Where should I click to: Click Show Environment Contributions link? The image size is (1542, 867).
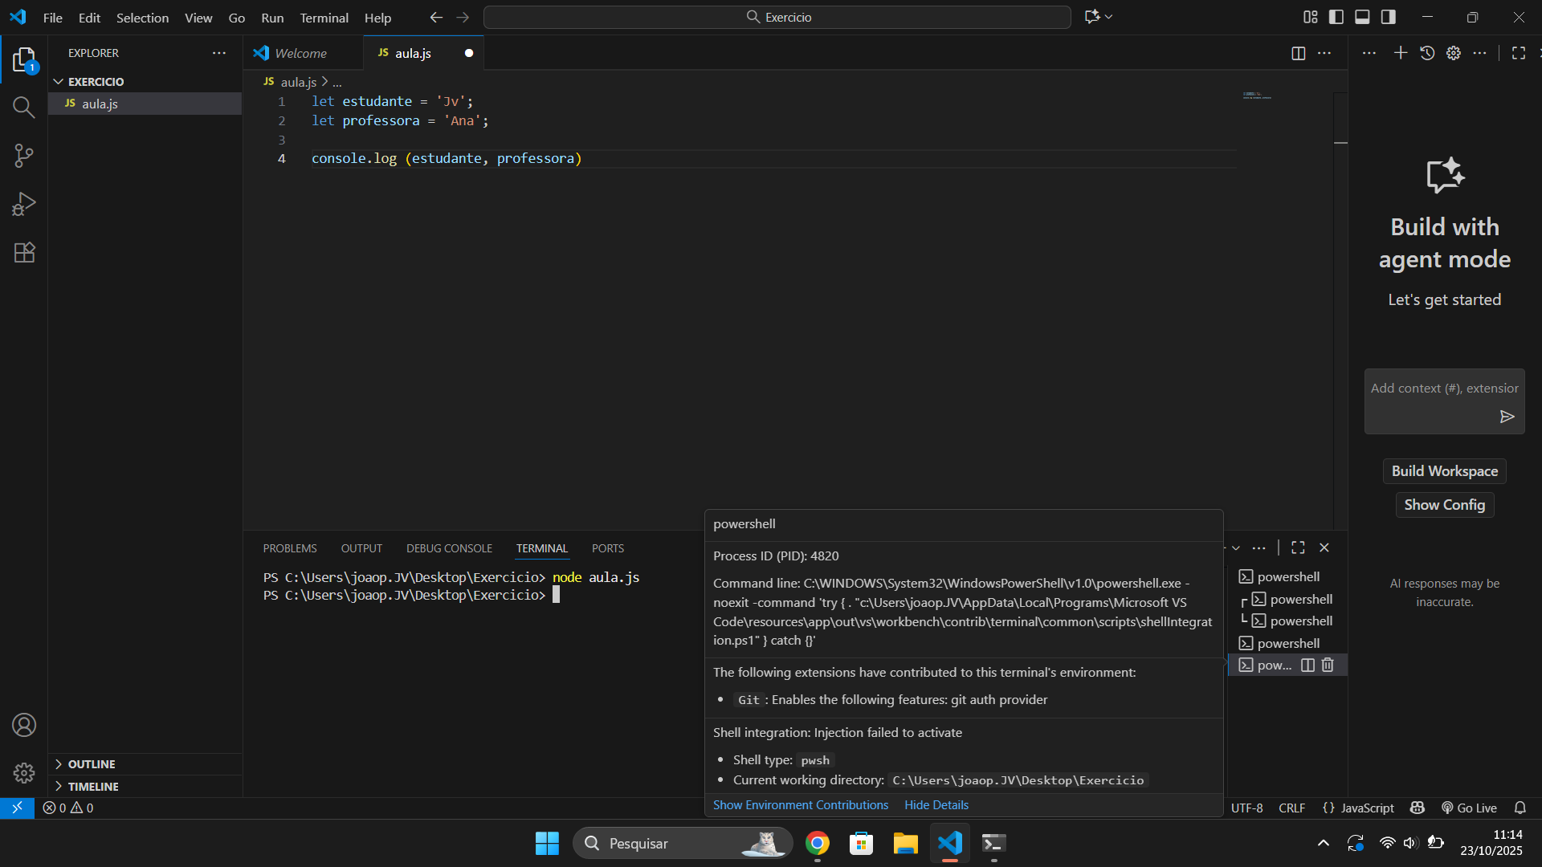tap(800, 804)
